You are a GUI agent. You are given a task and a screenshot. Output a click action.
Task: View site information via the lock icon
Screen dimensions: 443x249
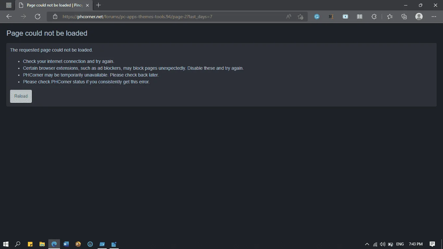(55, 17)
